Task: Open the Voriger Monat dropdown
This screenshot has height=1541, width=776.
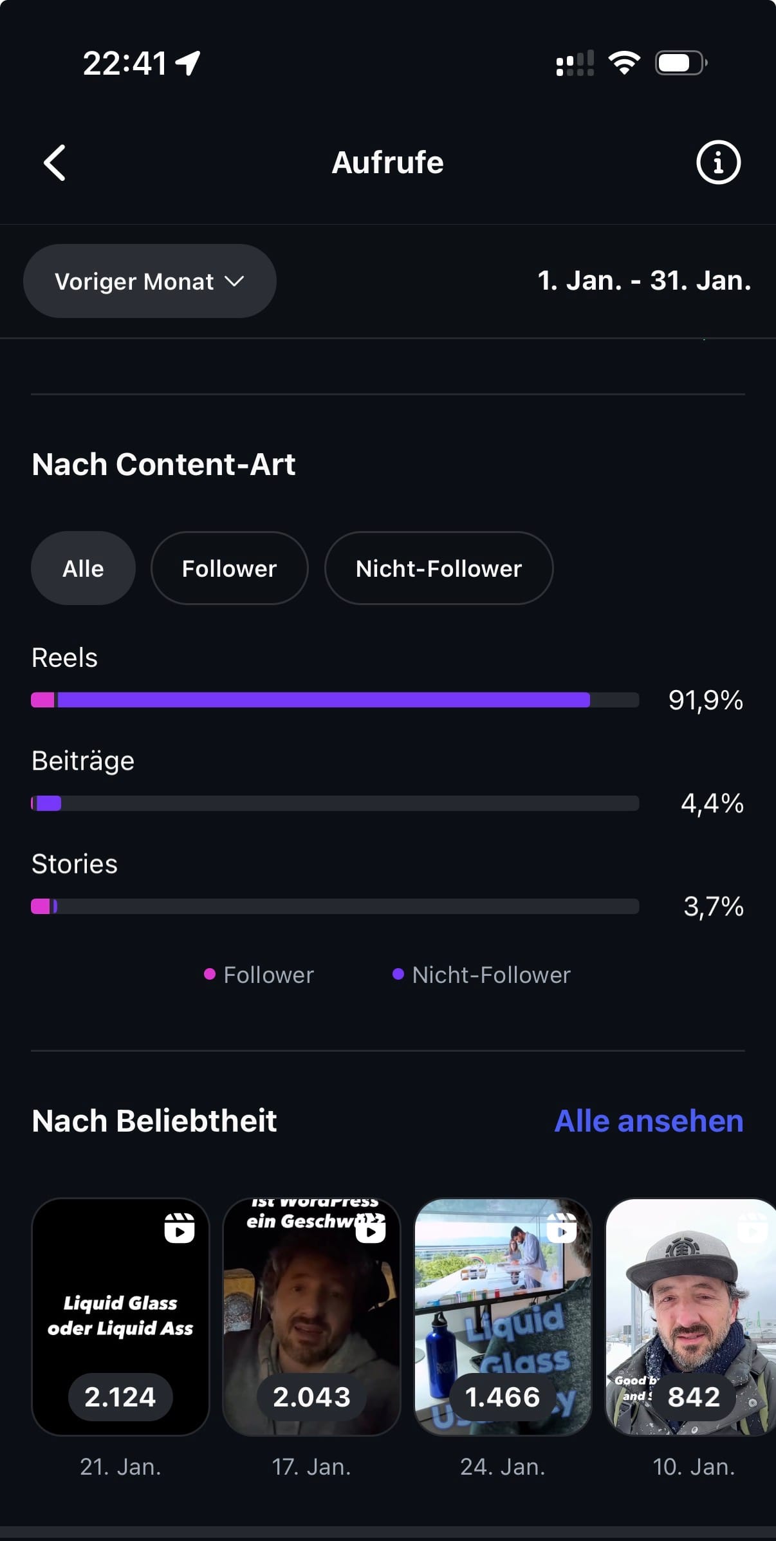Action: 149,281
